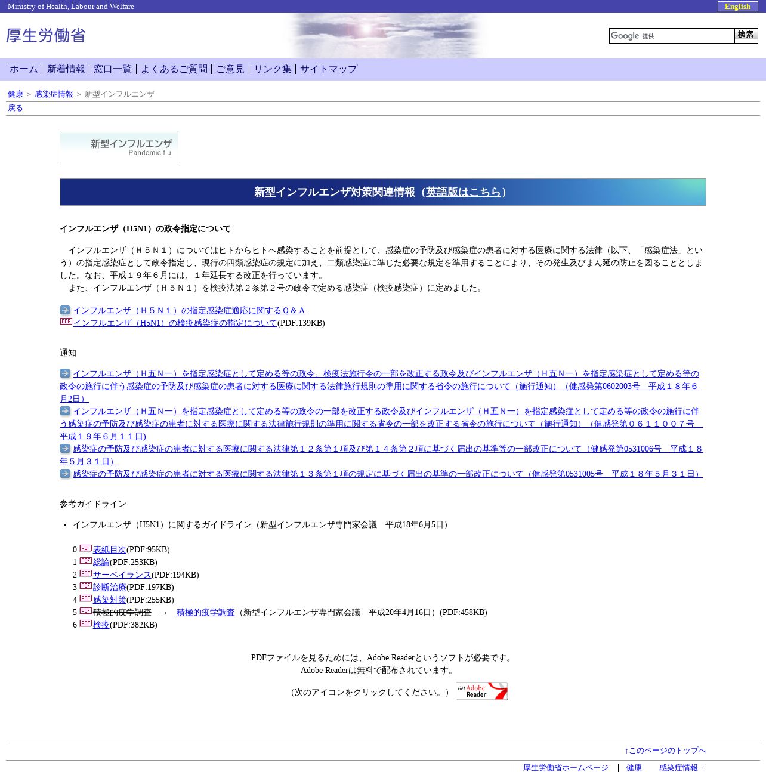Click heading インフルエンザ（H5N1）の政令指定について
This screenshot has height=772, width=766.
click(x=145, y=228)
